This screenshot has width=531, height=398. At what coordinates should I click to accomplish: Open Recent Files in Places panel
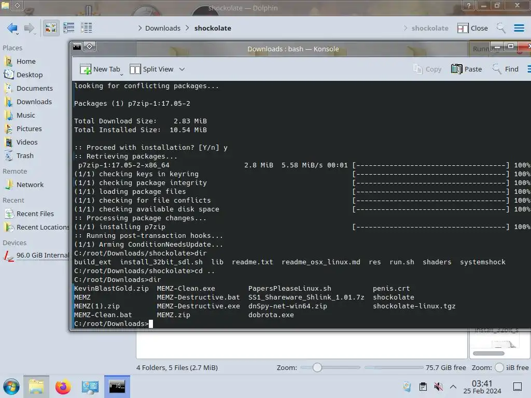(34, 214)
